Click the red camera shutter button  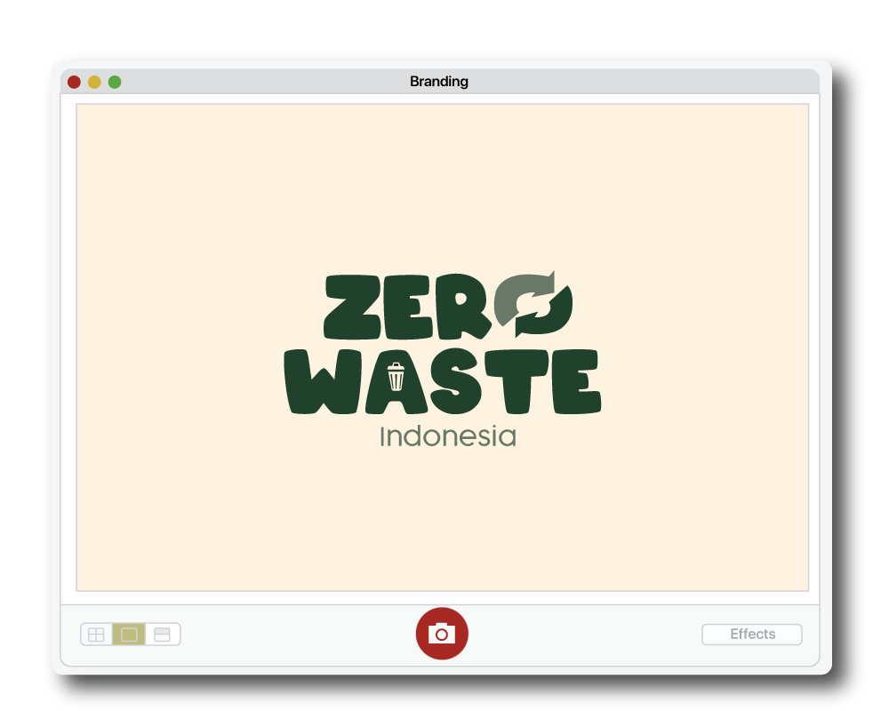click(x=442, y=634)
